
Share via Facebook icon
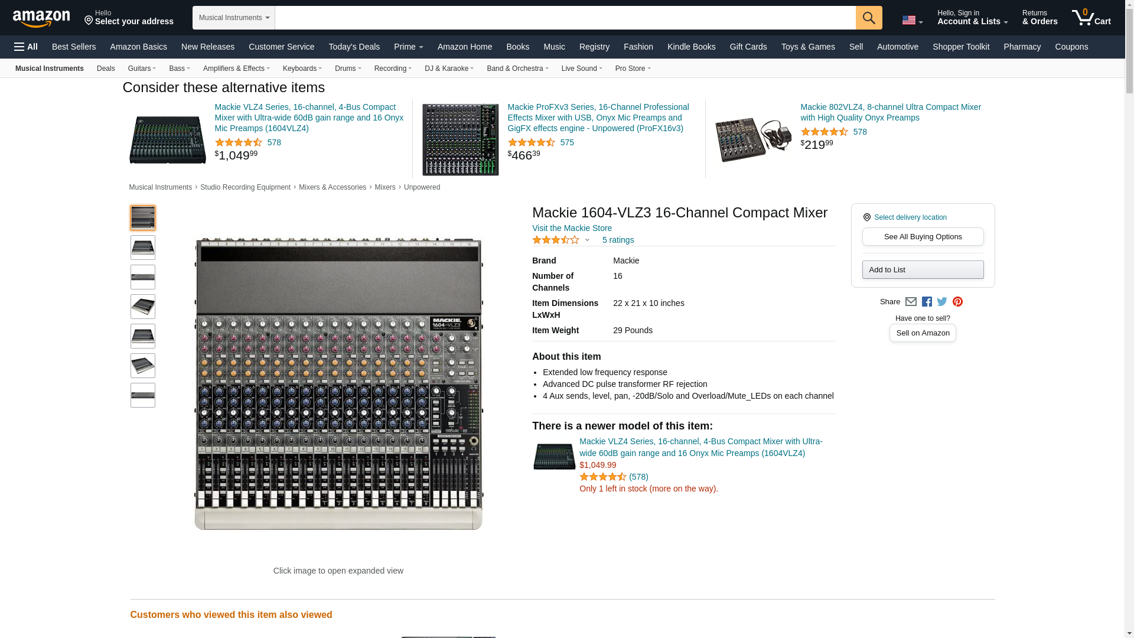(x=927, y=302)
